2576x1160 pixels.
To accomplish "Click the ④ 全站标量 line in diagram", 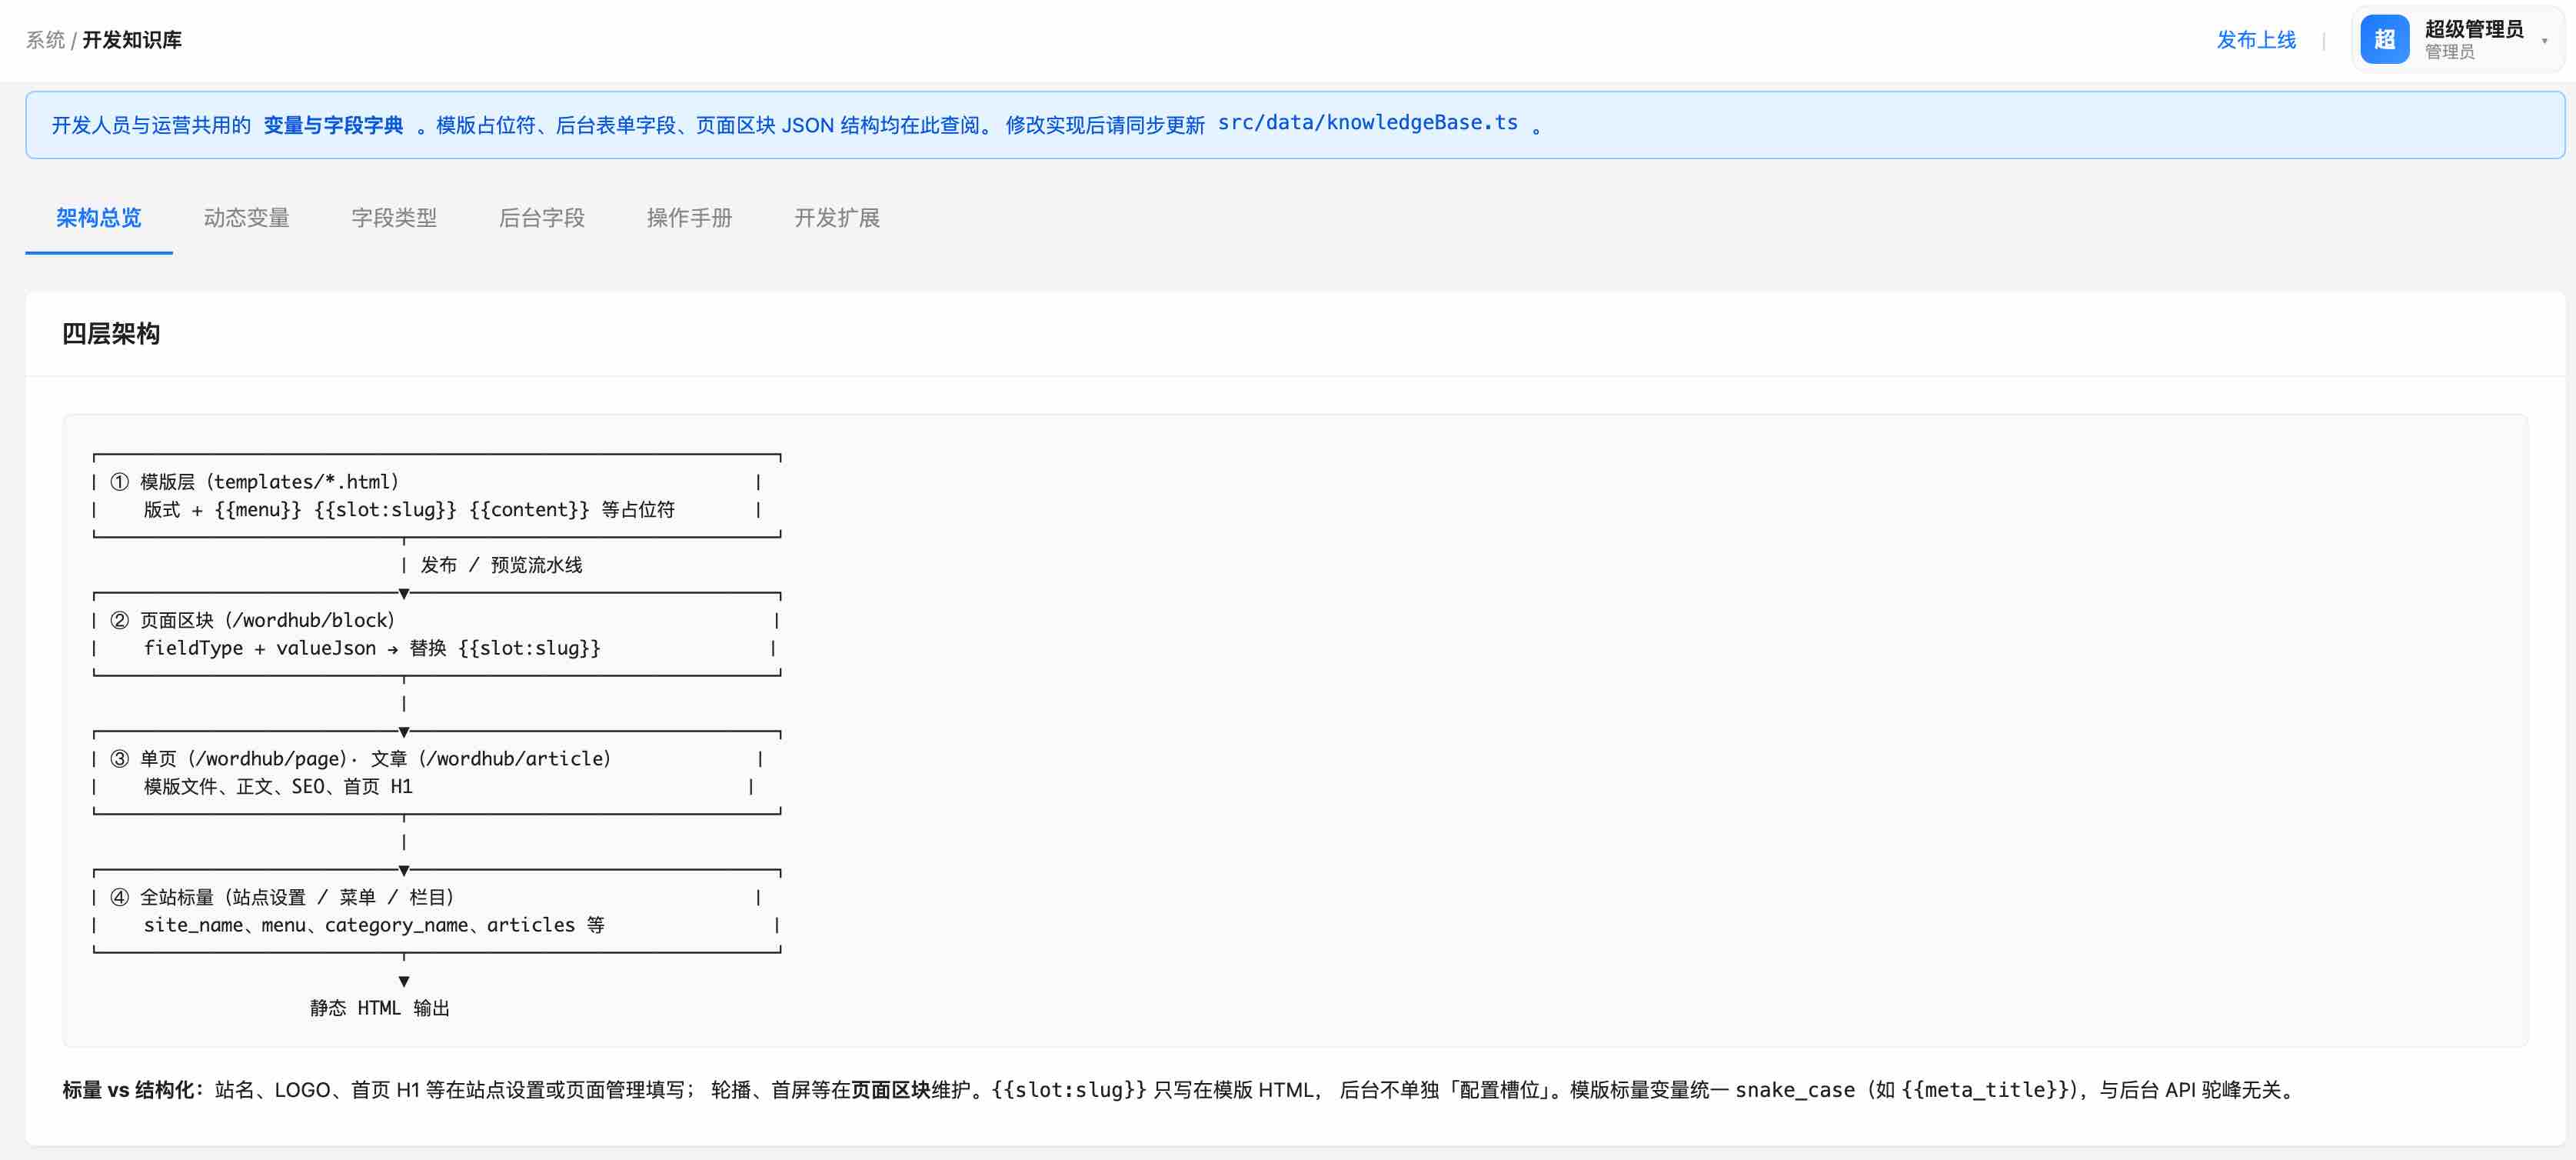I will [282, 897].
